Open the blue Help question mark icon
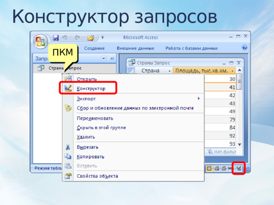The height and width of the screenshot is (205, 274). point(244,47)
